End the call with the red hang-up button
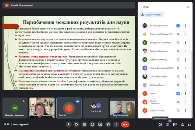 click(x=125, y=125)
